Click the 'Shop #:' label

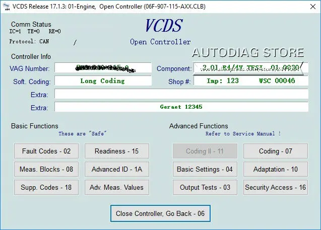coord(179,82)
